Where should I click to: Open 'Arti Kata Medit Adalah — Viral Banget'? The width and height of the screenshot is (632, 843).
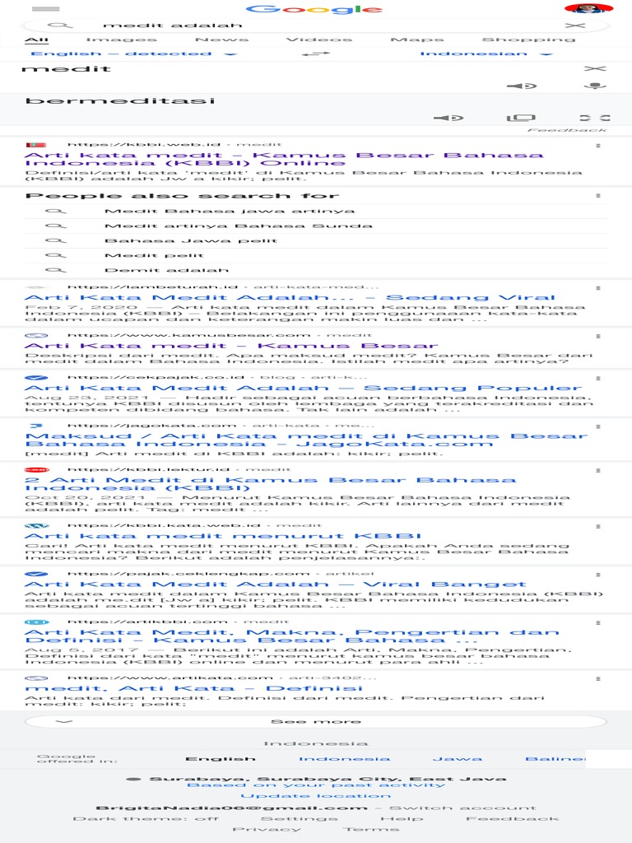275,585
